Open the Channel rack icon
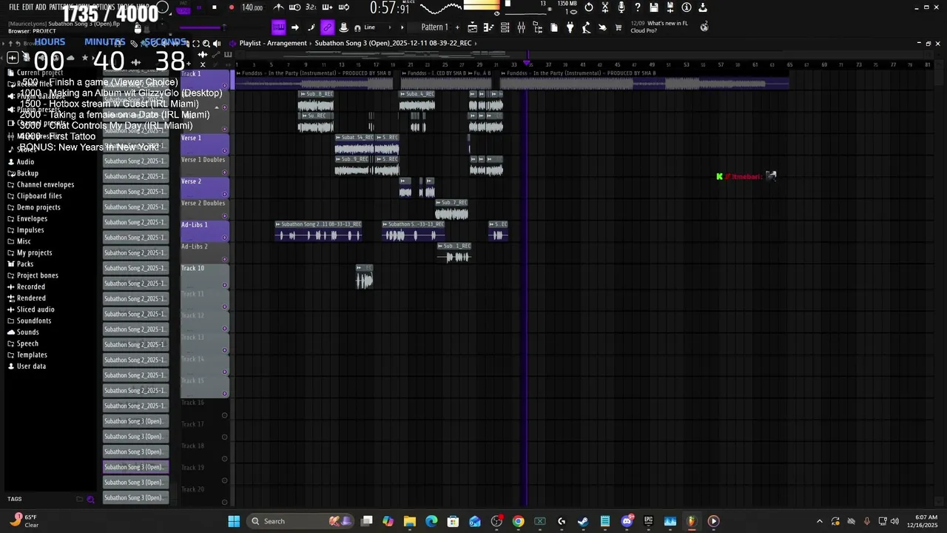Screen dimensions: 947x533 click(x=505, y=27)
